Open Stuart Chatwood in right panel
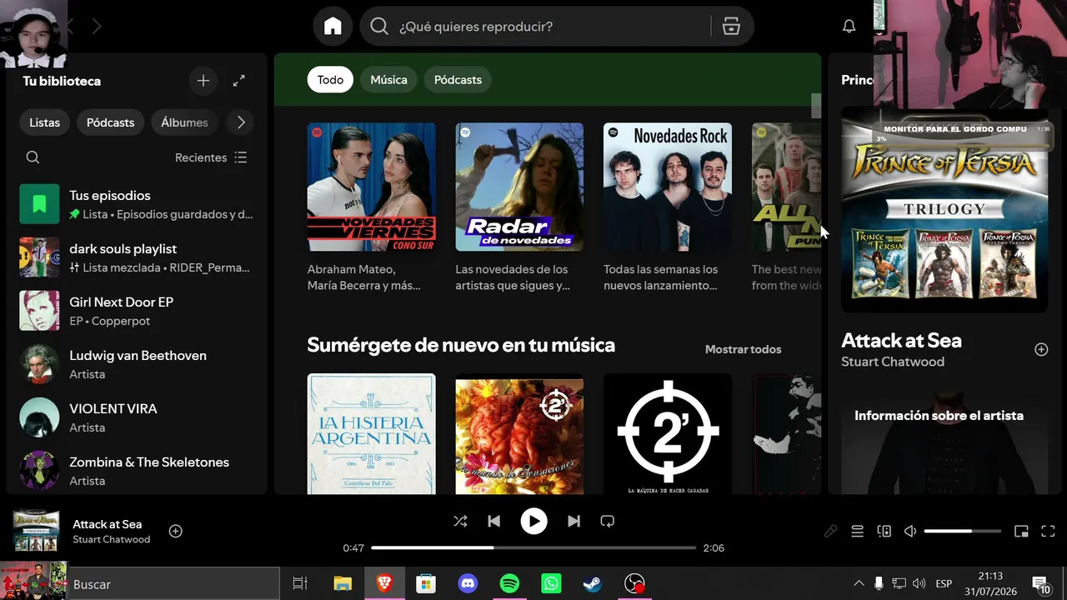The height and width of the screenshot is (600, 1067). coord(893,362)
